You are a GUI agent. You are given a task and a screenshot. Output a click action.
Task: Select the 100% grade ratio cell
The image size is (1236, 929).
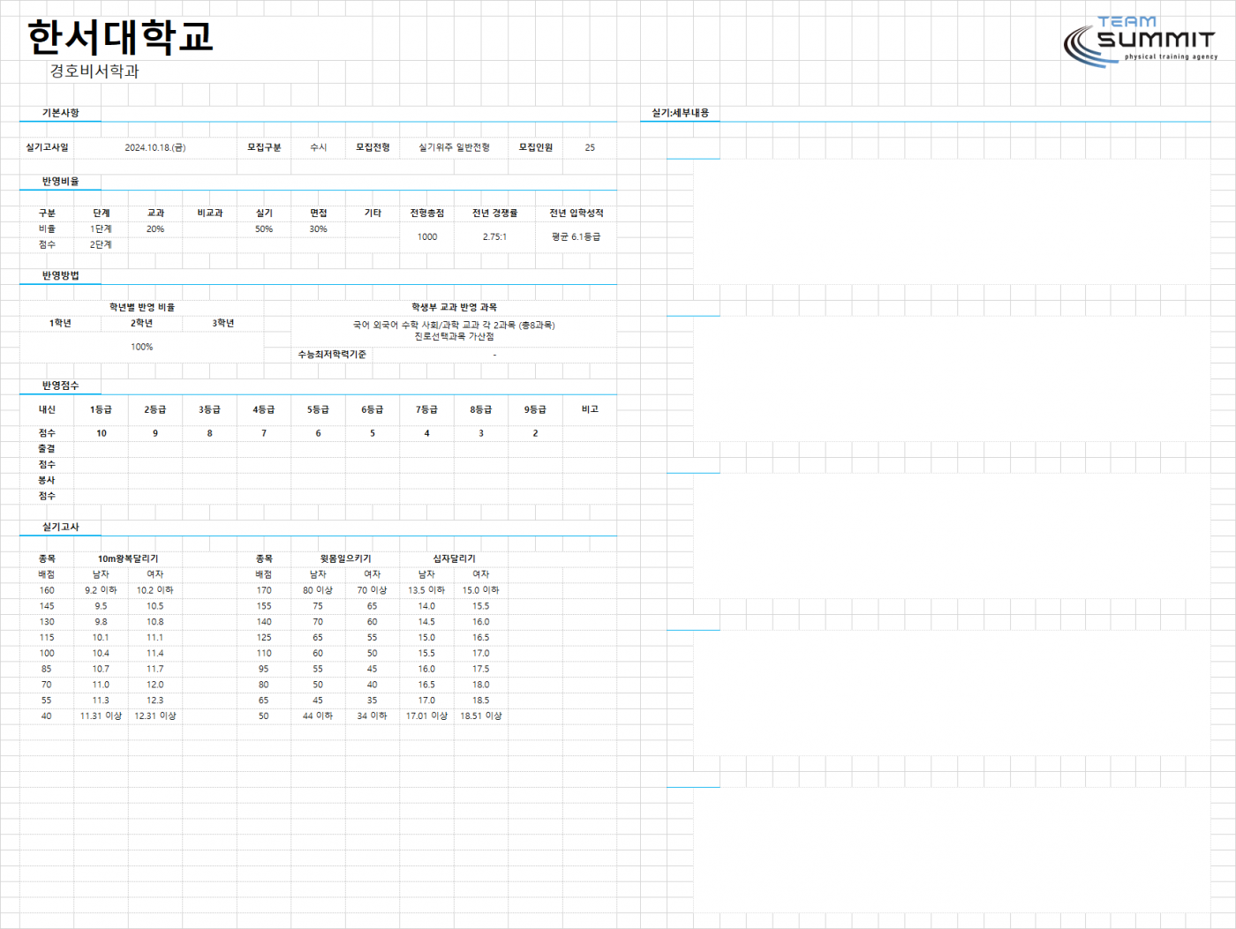pos(142,347)
